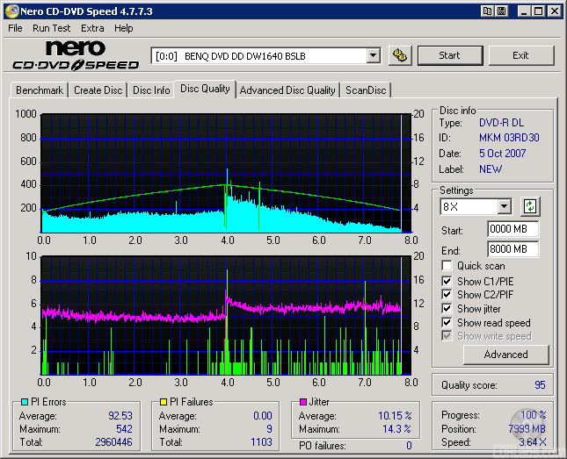This screenshot has height=459, width=567.
Task: Click the magenta Jitter legend square
Action: tap(302, 402)
